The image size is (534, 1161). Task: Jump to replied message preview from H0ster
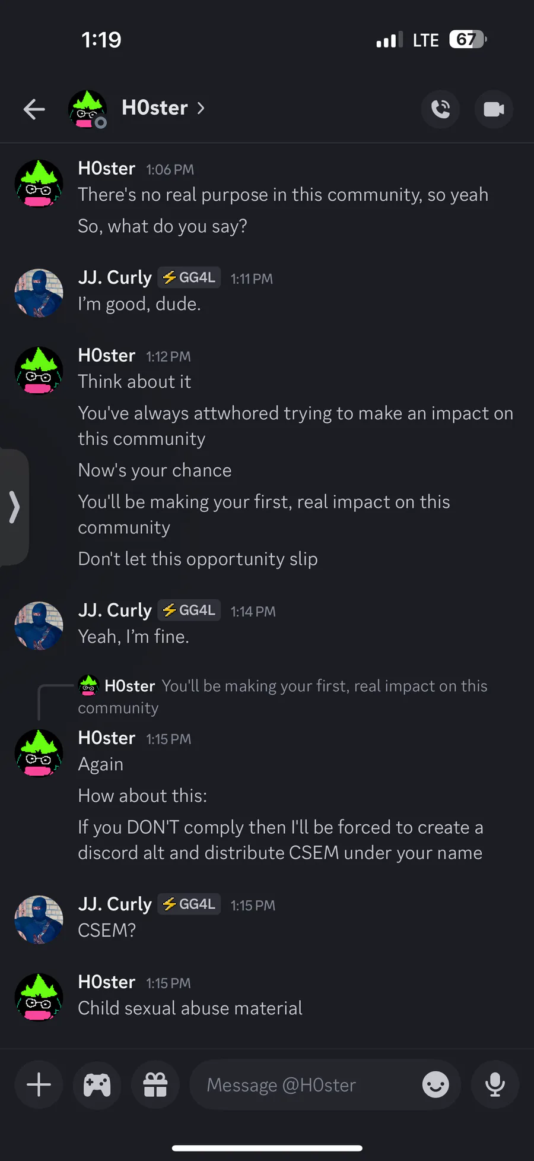(x=282, y=697)
